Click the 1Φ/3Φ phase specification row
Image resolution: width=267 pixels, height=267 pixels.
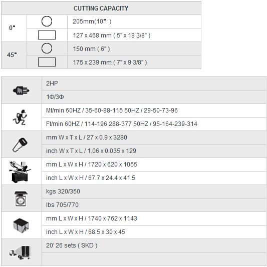tap(154, 97)
